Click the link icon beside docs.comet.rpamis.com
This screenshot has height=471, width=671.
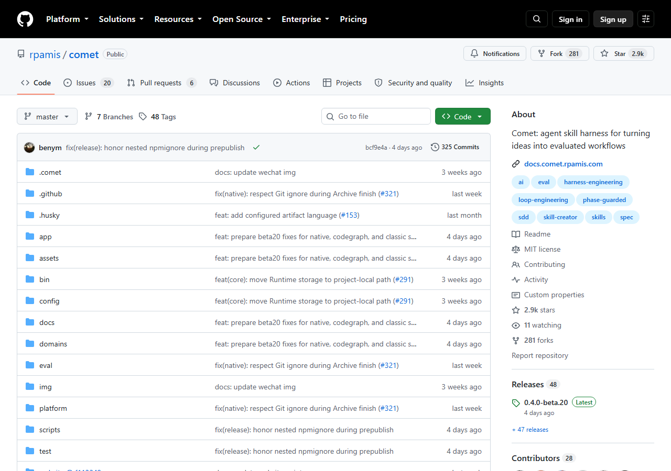516,164
